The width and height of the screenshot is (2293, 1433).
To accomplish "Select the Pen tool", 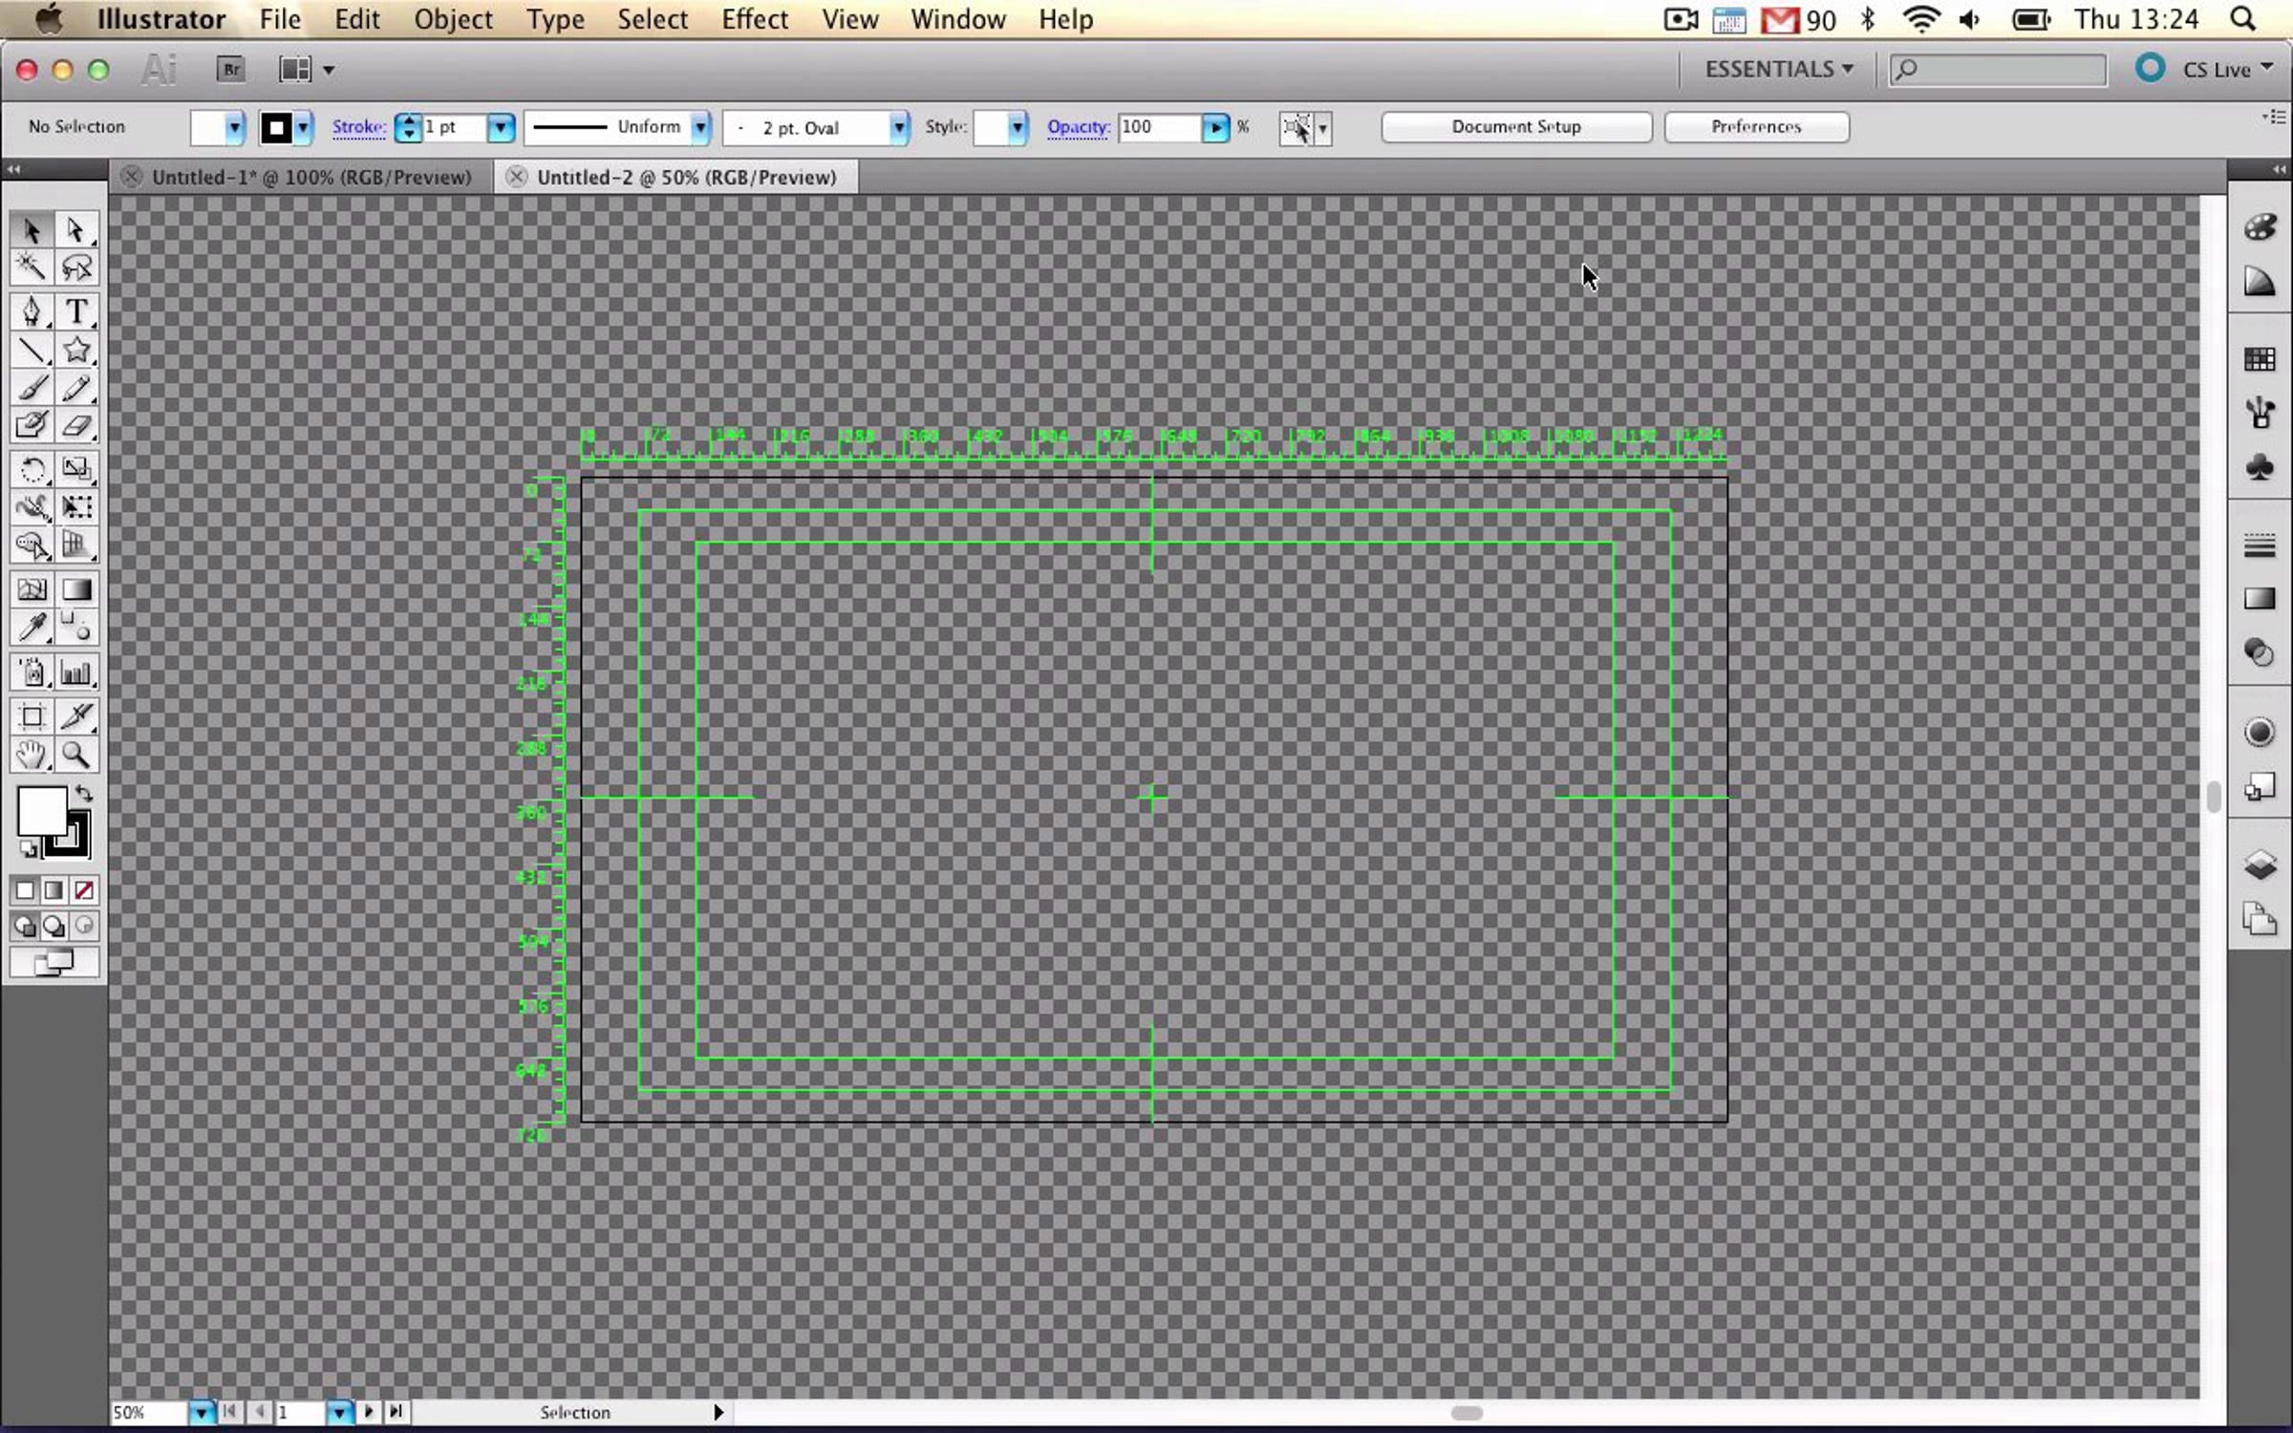I will pos(31,312).
